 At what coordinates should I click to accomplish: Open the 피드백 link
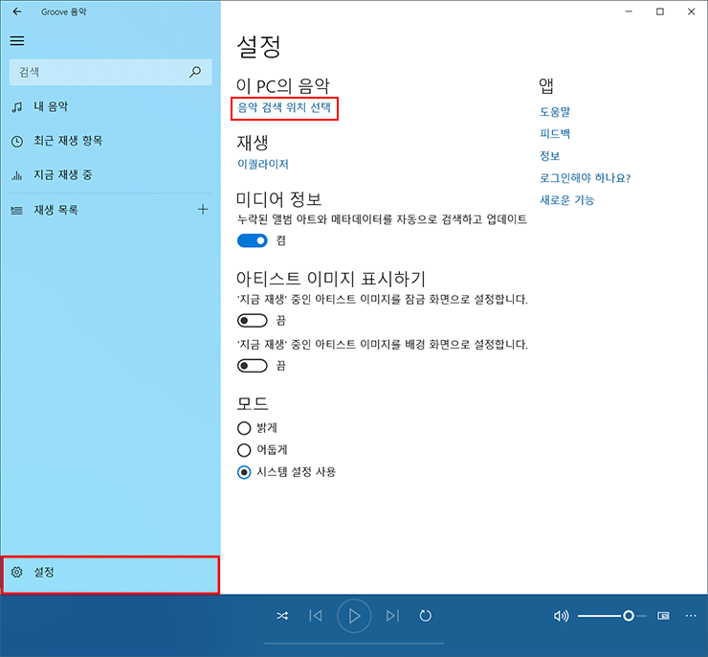pyautogui.click(x=555, y=134)
